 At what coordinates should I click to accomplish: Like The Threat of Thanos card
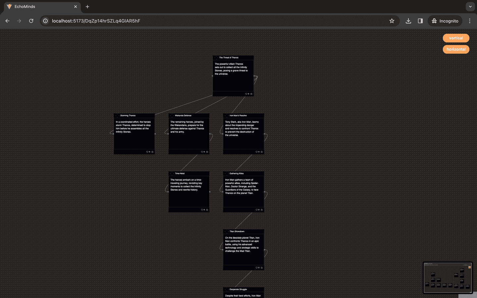(x=246, y=94)
